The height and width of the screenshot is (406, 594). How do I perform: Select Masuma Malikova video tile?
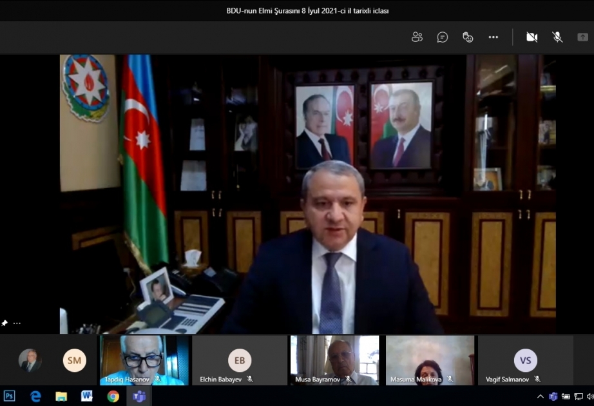click(x=430, y=360)
